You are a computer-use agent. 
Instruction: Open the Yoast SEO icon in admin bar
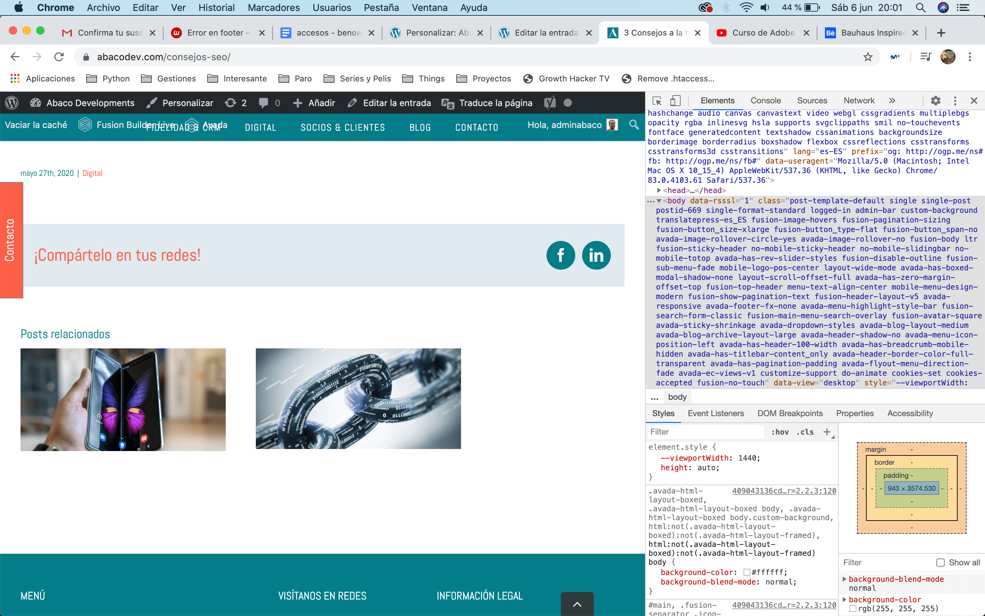coord(550,103)
